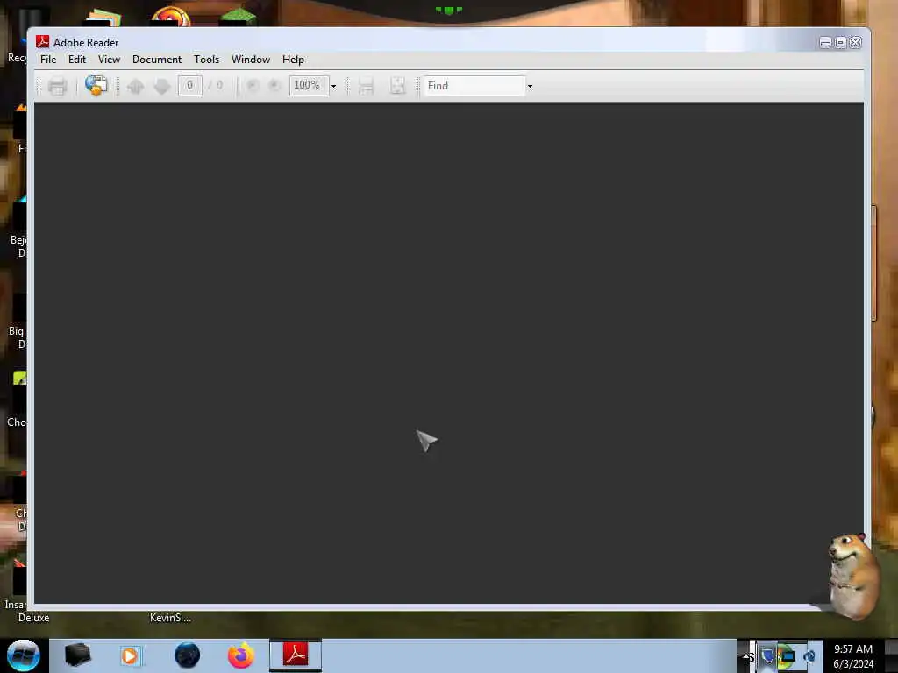Expand the zoom level dropdown arrow

tap(333, 86)
